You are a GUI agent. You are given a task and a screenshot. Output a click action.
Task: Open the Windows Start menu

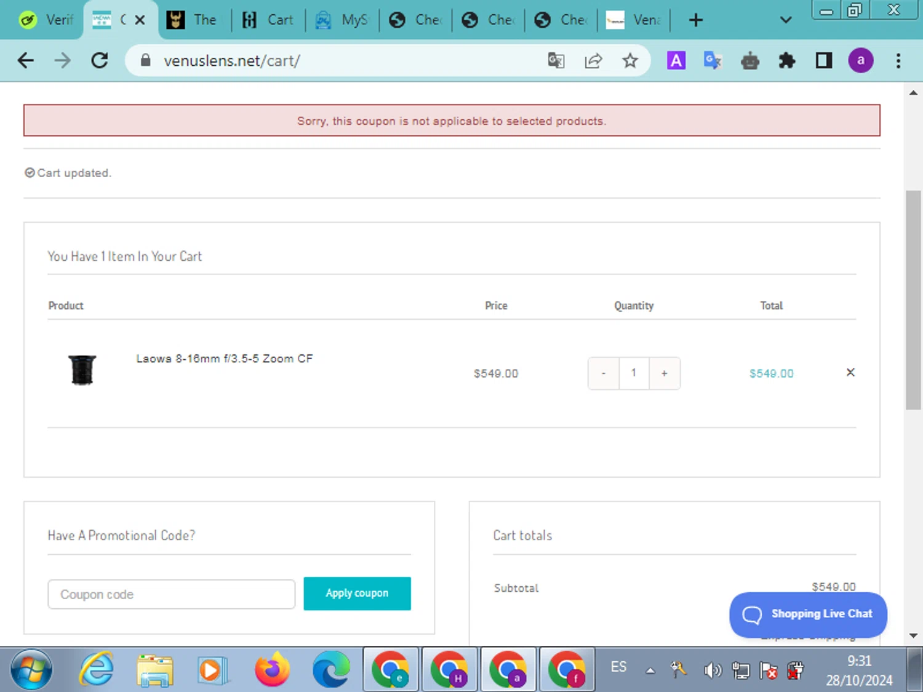pos(31,669)
